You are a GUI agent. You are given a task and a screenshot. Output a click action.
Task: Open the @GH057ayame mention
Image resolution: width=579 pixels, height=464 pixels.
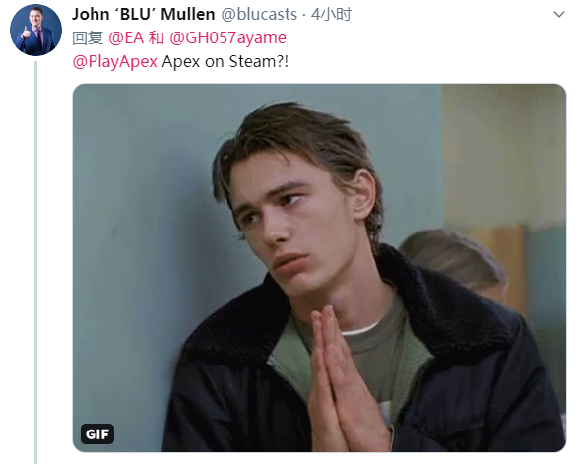pos(227,37)
